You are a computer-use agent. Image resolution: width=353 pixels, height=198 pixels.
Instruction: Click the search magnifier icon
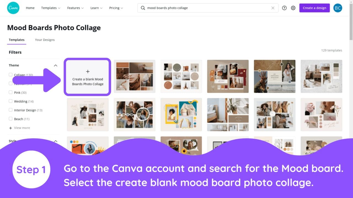coord(143,8)
